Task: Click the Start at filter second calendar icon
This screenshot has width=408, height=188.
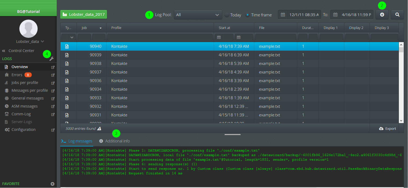Action: click(x=239, y=37)
